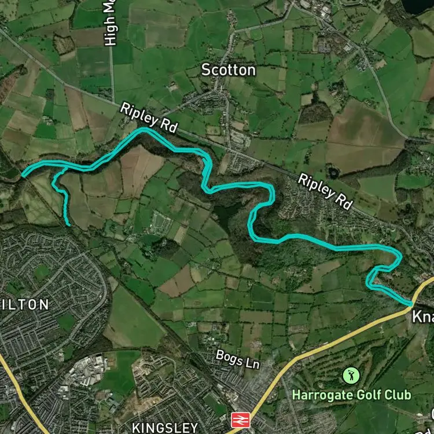Screen dimensions: 434x434
Task: Click the Scotton village label
Action: pyautogui.click(x=229, y=70)
